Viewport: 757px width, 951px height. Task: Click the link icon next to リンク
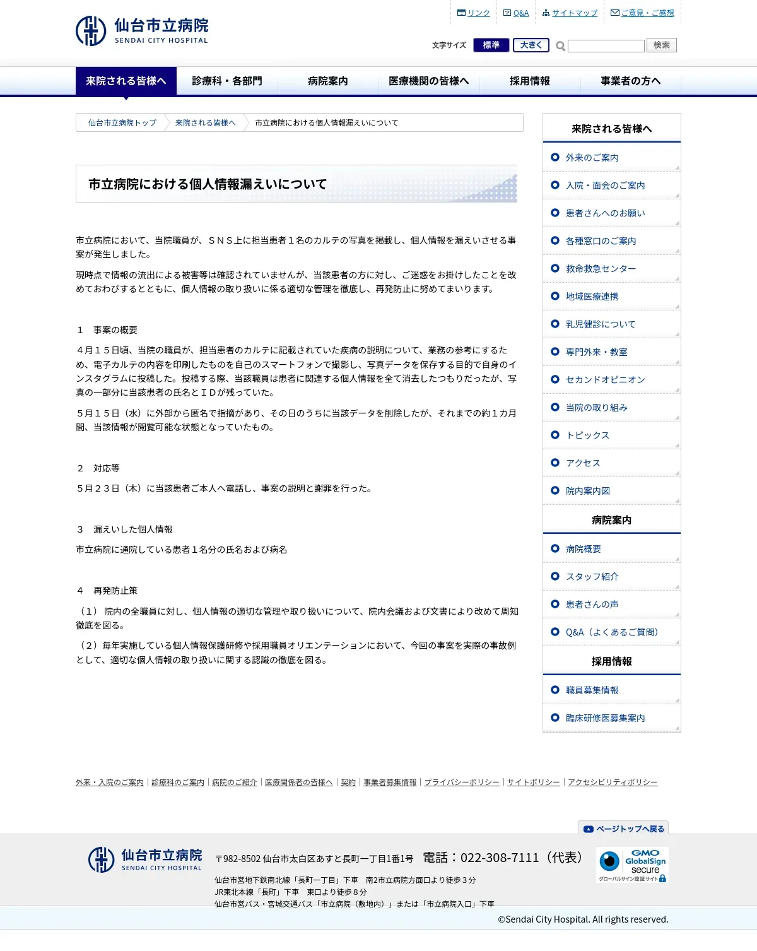(461, 13)
